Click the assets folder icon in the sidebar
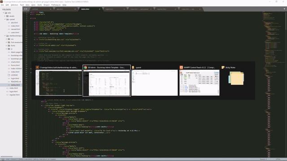Screen dimensions: 287x161 [8, 16]
